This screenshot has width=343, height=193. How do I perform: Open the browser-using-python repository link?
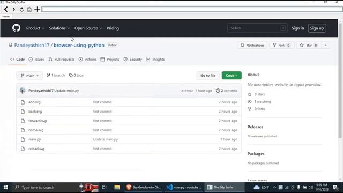click(79, 45)
